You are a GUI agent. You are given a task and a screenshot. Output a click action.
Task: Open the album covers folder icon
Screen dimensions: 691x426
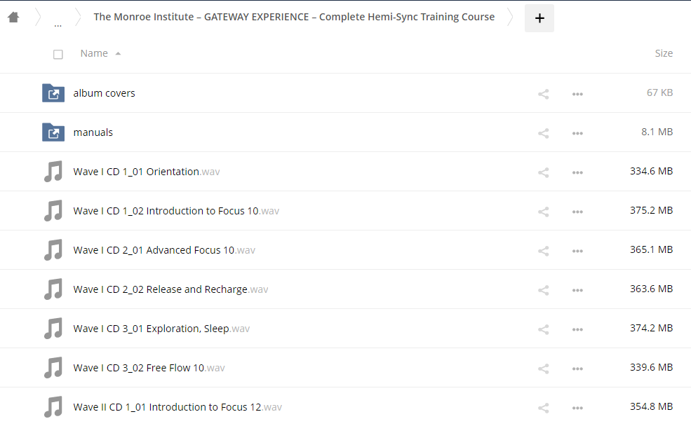coord(53,93)
